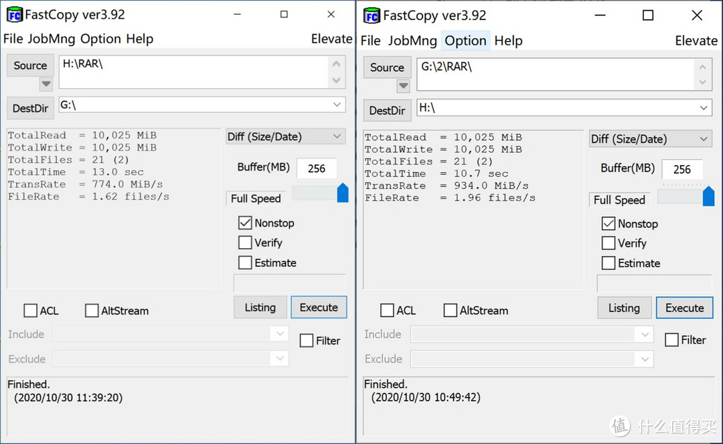Click Buffer(MB) field in left window
This screenshot has width=723, height=444.
[316, 168]
